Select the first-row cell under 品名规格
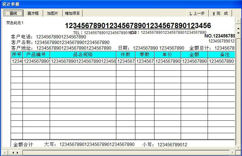 tap(83, 61)
